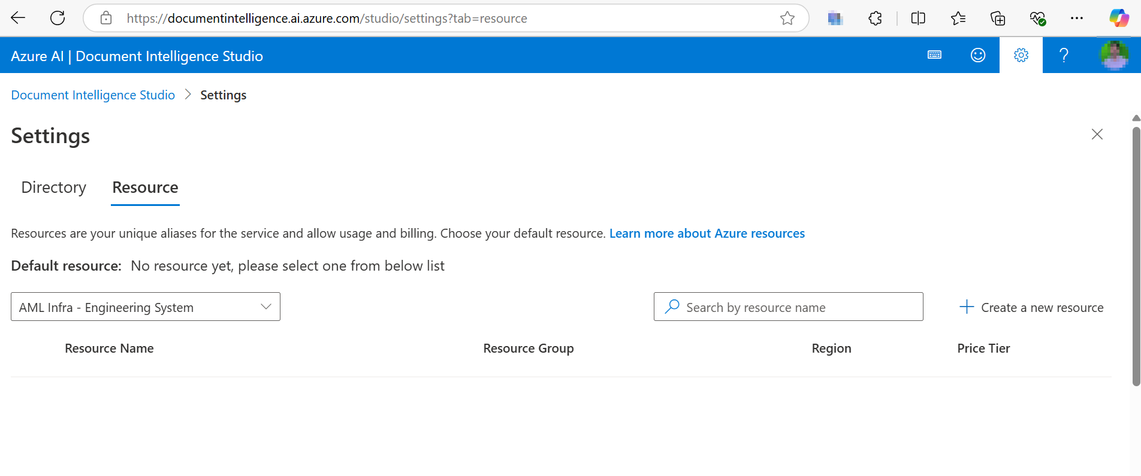1141x476 pixels.
Task: Focus the Search by resource name field
Action: click(789, 307)
